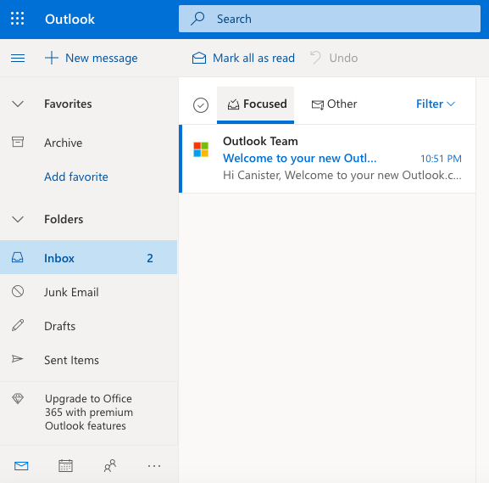
Task: Click the Sent Items paper plane icon
Action: point(18,359)
